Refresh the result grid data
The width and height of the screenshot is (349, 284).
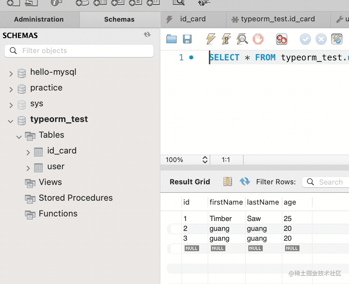[245, 182]
